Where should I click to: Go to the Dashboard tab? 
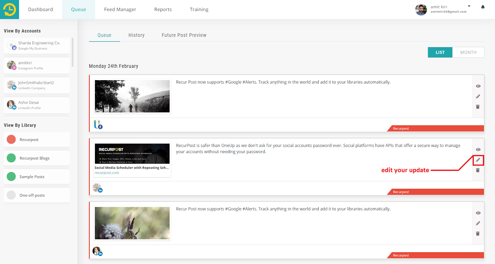click(41, 10)
